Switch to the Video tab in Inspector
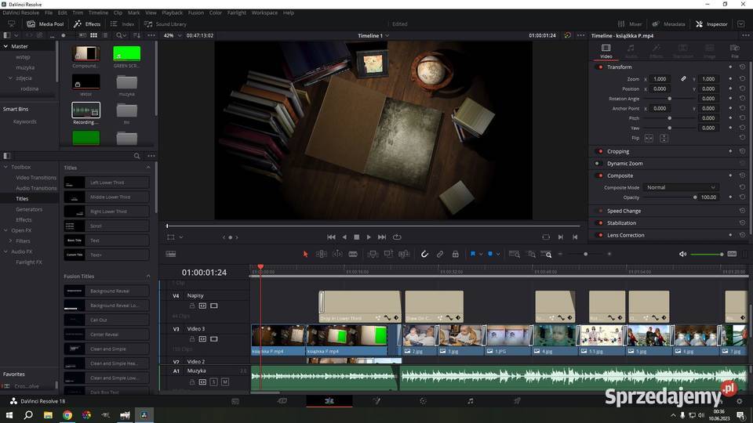753x423 pixels. click(x=606, y=51)
